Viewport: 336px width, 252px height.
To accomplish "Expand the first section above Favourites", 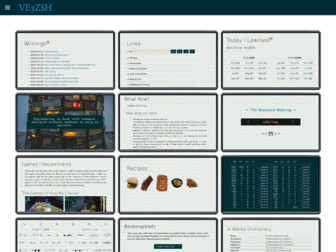I will click(x=161, y=58).
